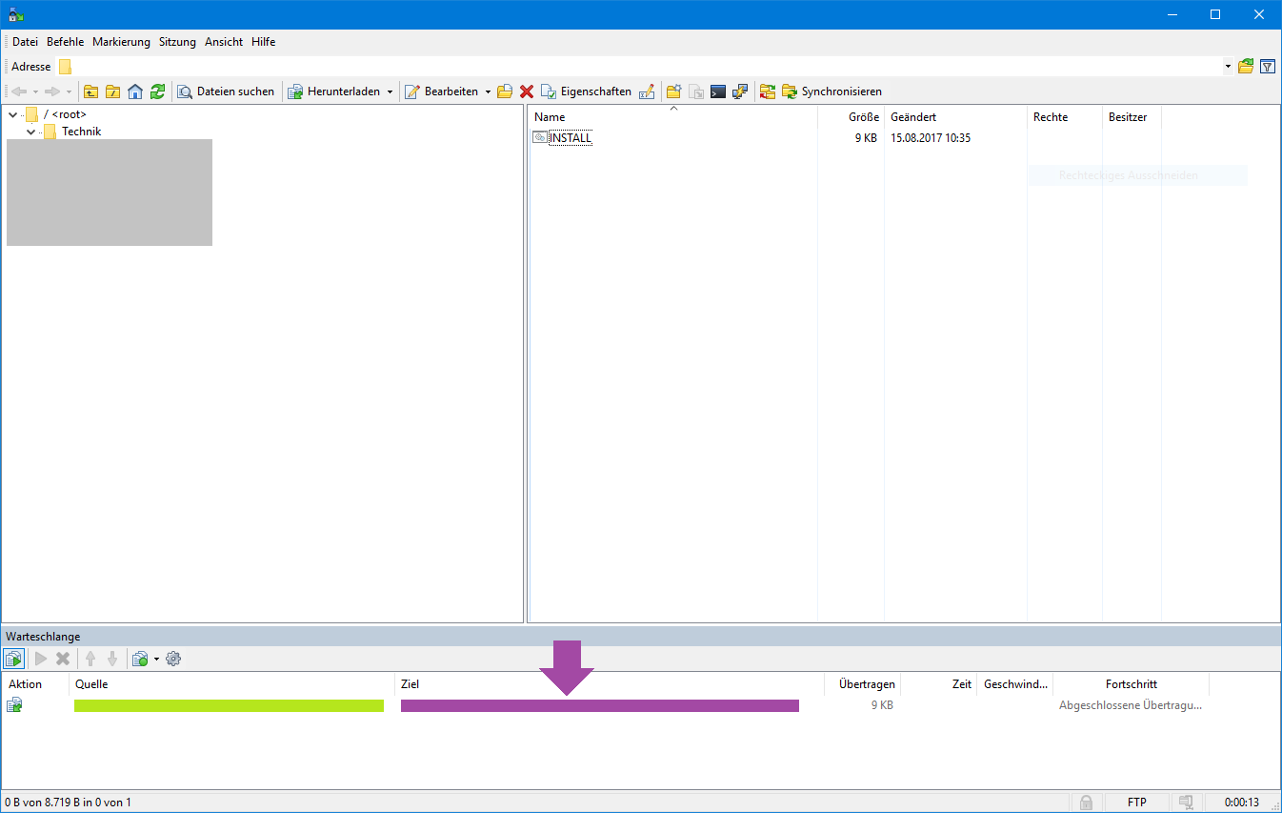Collapse the root node in tree
1282x813 pixels.
(x=12, y=114)
